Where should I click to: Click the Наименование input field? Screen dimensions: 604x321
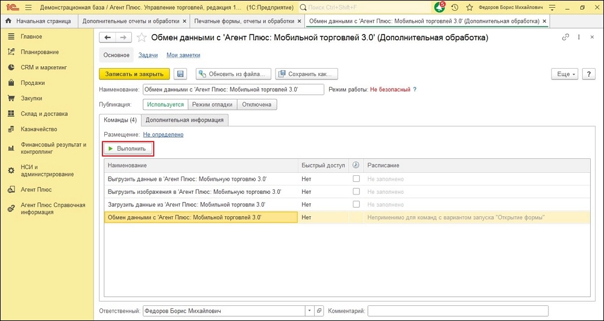point(233,89)
